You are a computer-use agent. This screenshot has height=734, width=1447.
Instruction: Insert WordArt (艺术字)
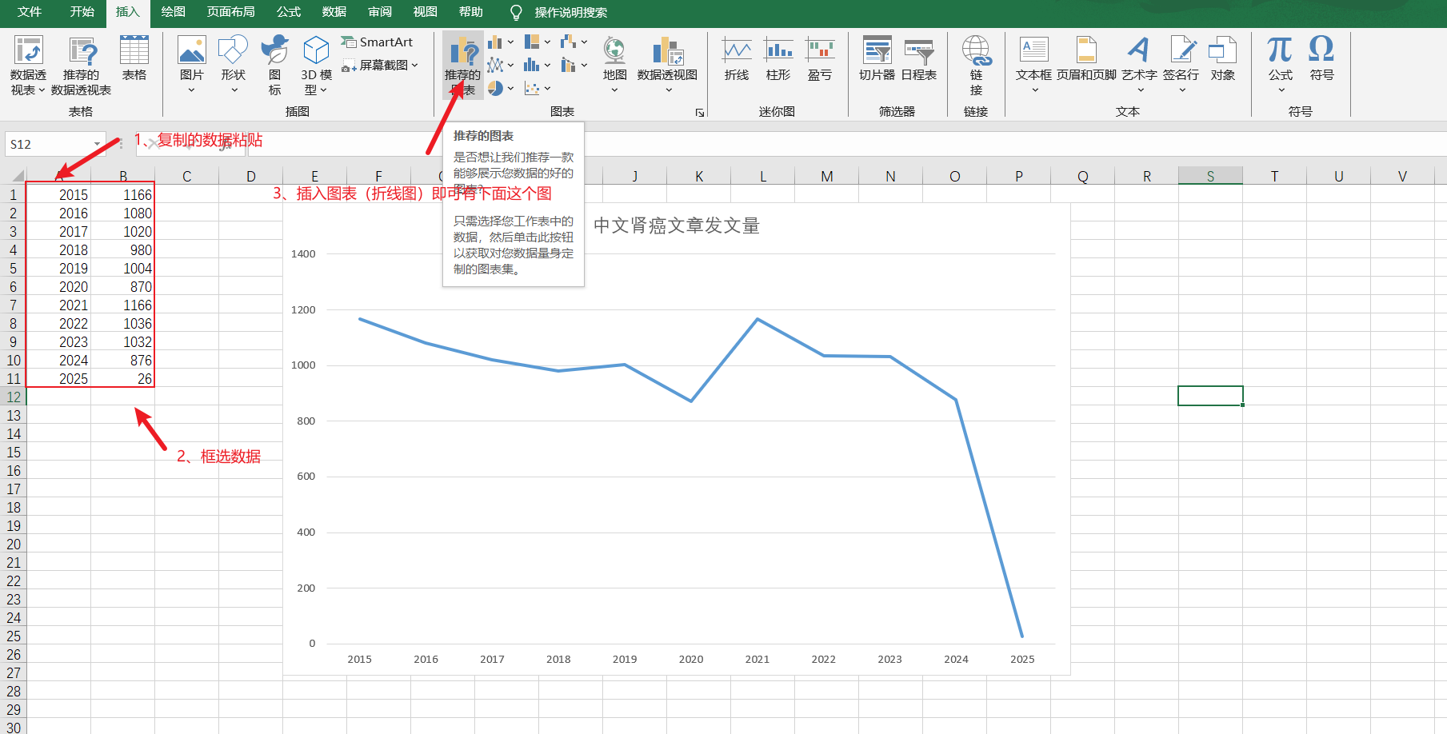[1139, 65]
